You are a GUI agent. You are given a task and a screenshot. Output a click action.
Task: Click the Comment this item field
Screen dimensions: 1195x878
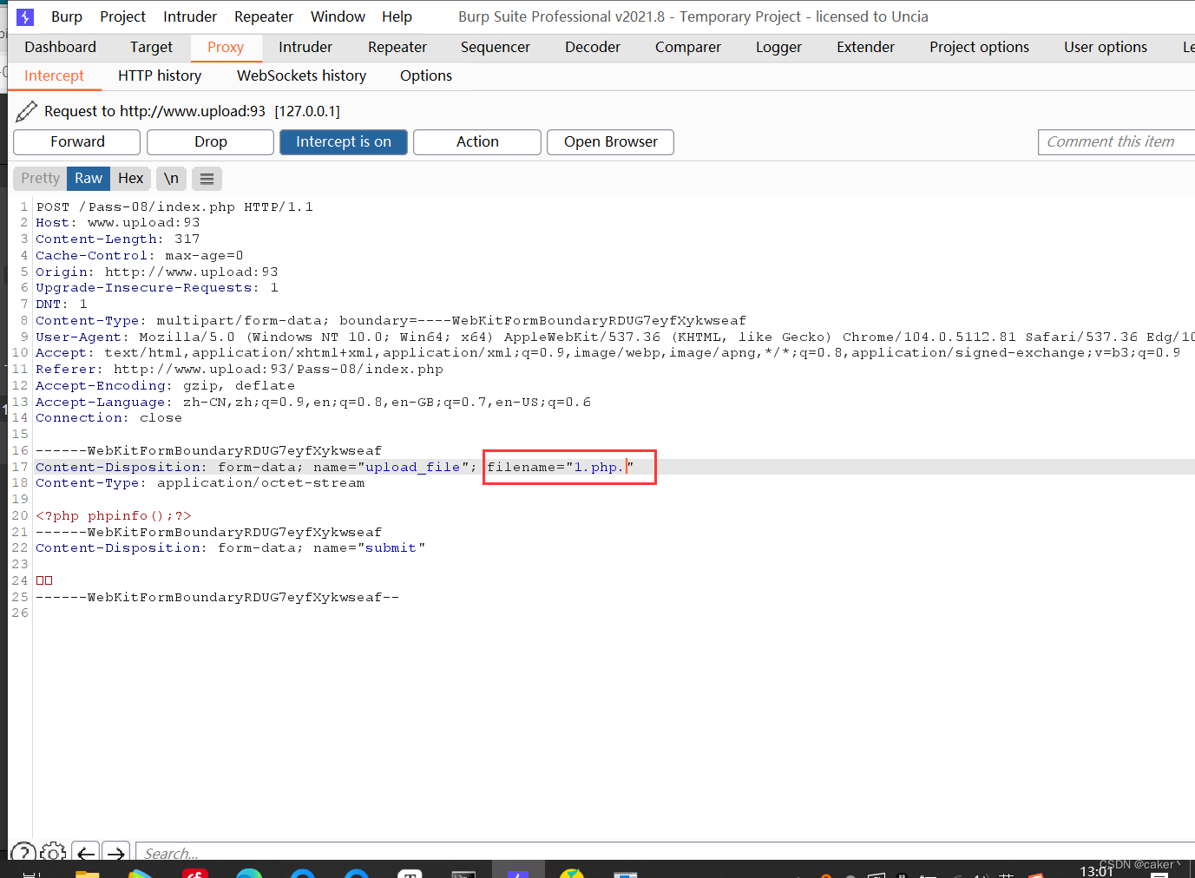[x=1116, y=142]
